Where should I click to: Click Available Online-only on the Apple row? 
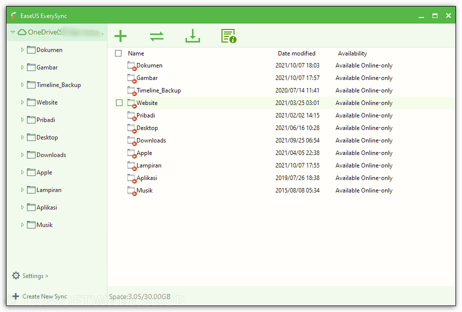click(364, 153)
